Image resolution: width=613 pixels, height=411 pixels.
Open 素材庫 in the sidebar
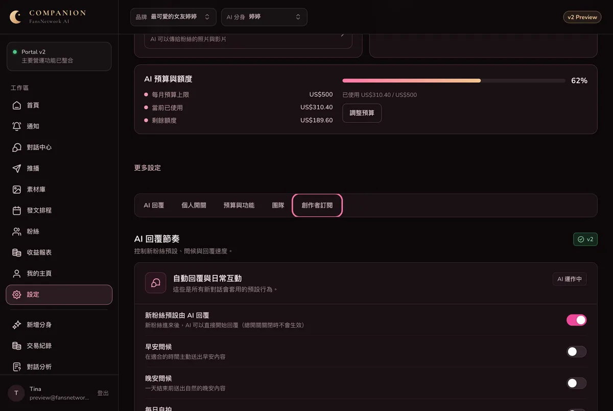[x=59, y=189]
